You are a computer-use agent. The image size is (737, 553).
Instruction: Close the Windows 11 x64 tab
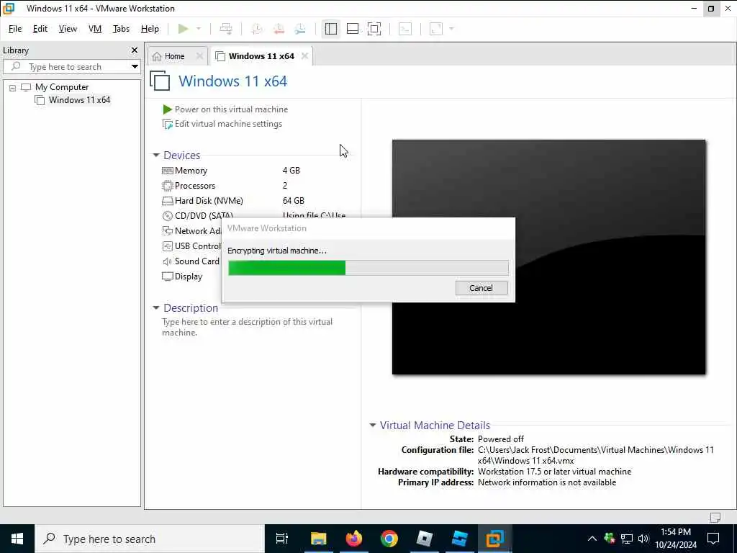pyautogui.click(x=304, y=56)
